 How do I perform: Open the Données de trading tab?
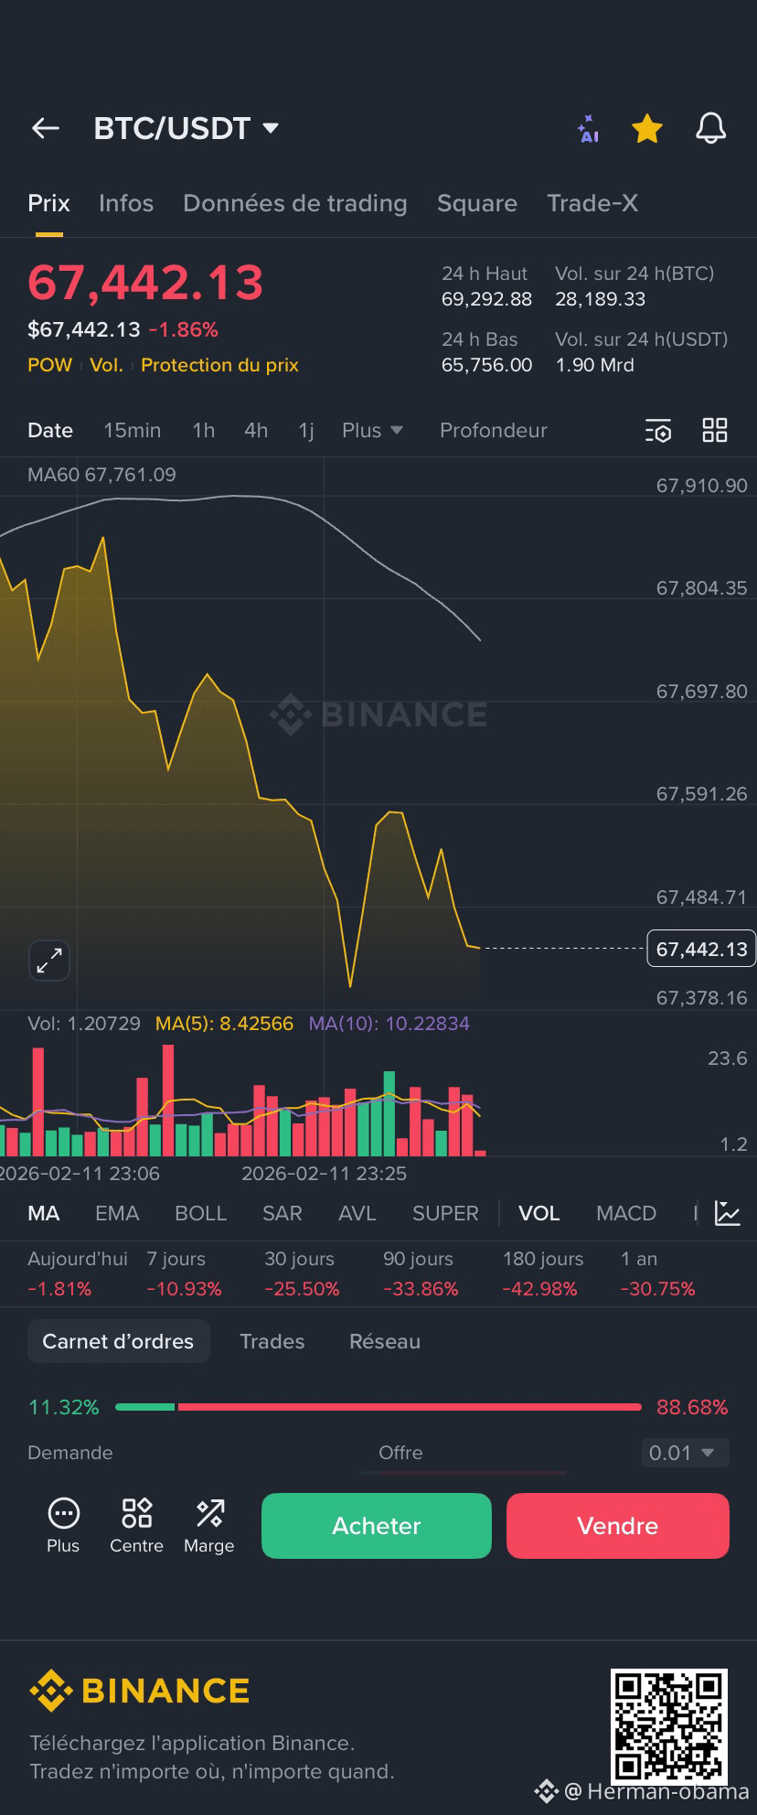click(295, 203)
